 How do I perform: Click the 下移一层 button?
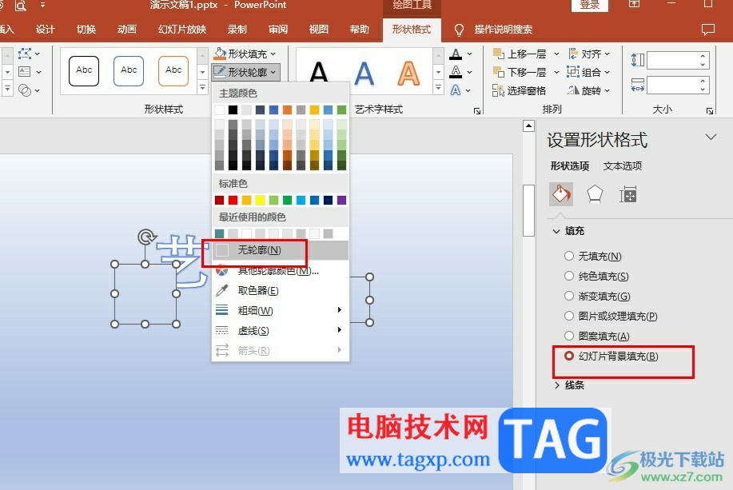[x=520, y=72]
